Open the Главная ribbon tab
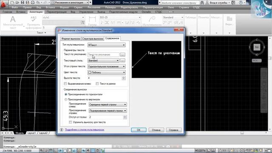Viewport: 272px width, 153px height. click(8, 12)
